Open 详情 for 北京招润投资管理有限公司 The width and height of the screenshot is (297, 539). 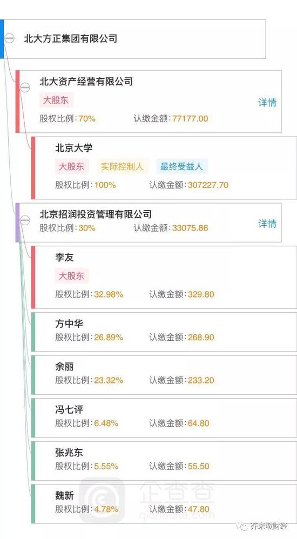tap(267, 224)
